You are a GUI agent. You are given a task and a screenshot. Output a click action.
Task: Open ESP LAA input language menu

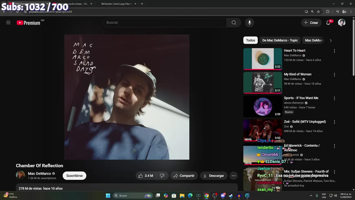pyautogui.click(x=324, y=196)
